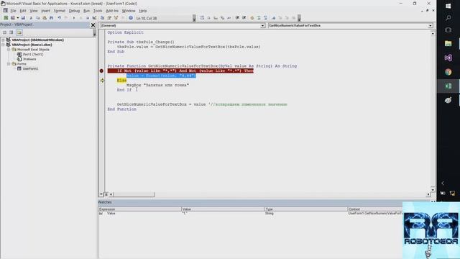This screenshot has height=259, width=460.
Task: Click the View Microsoft Excel toolbar icon
Action: (x=6, y=18)
